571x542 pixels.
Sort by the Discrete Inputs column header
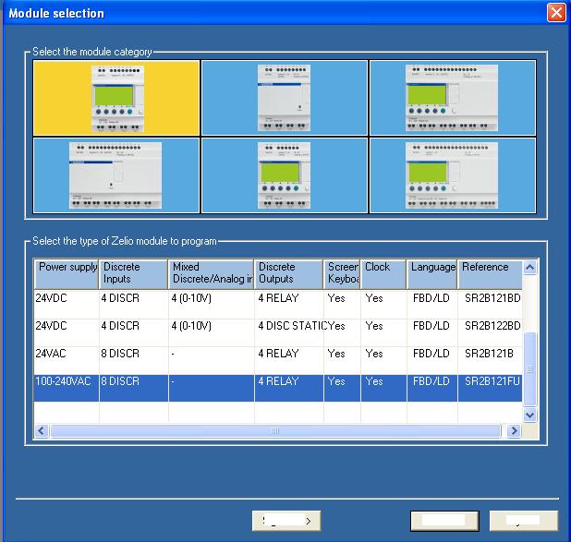(x=133, y=274)
